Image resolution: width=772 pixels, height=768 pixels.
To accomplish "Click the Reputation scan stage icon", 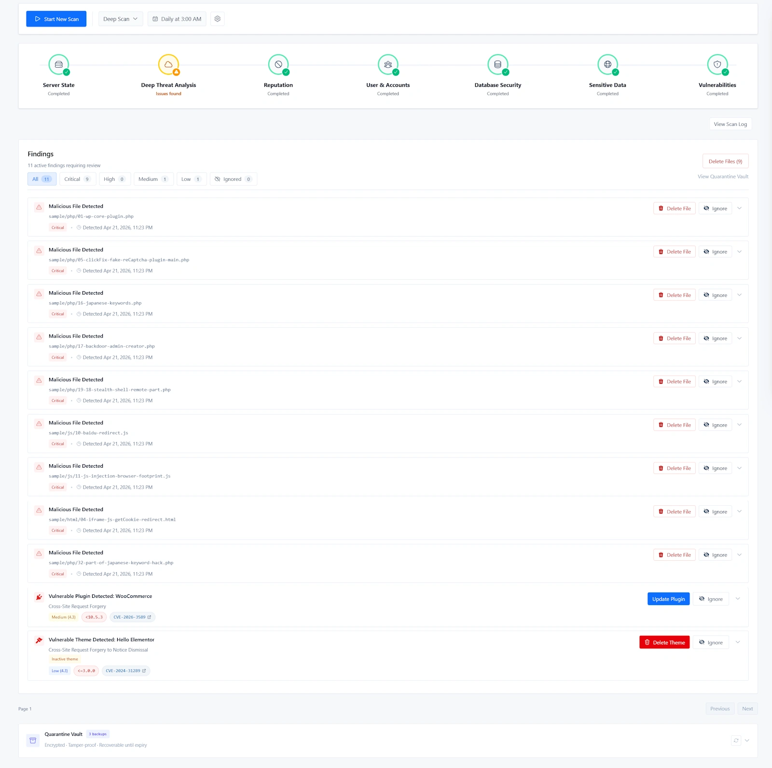I will (x=278, y=65).
